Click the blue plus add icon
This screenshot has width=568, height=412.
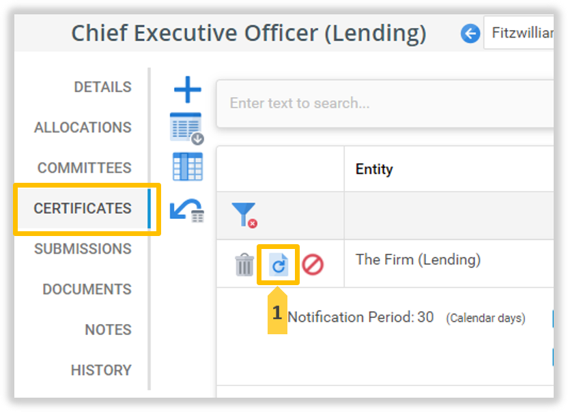coord(187,90)
